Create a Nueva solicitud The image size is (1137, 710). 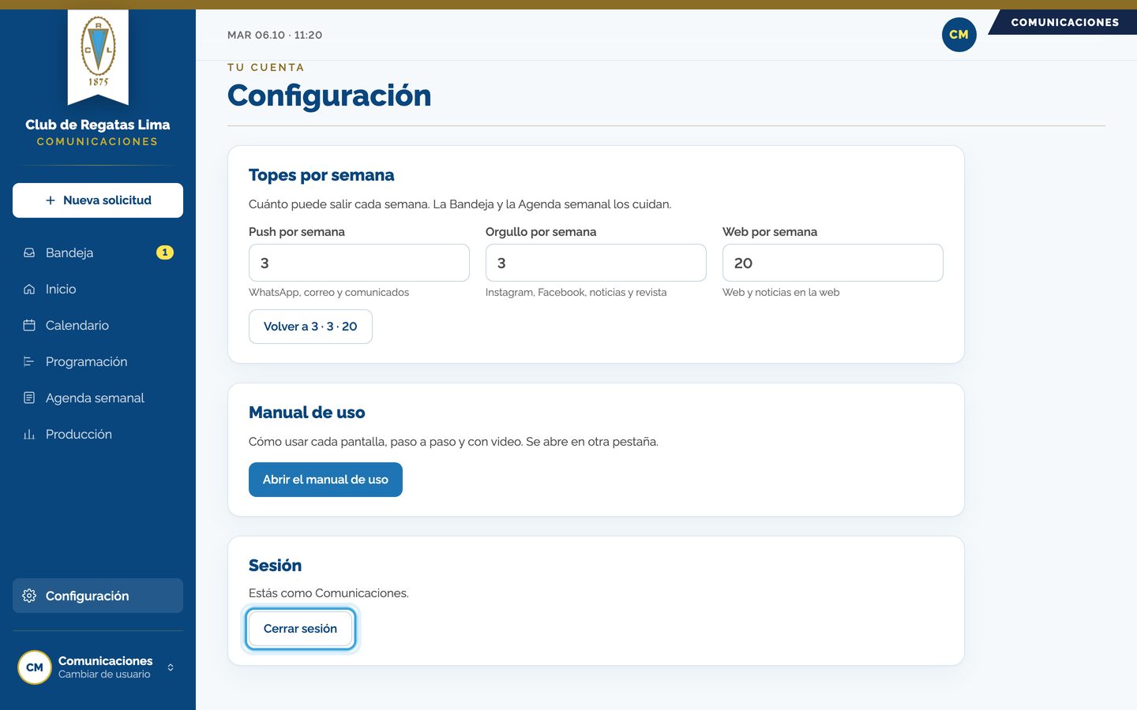[98, 200]
